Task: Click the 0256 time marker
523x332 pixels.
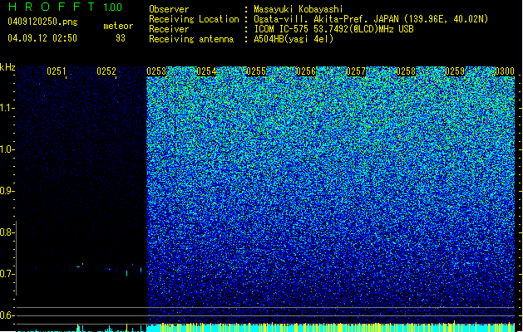Action: coord(306,71)
